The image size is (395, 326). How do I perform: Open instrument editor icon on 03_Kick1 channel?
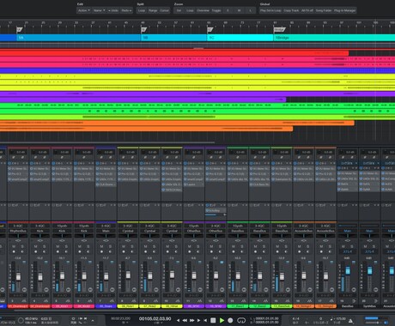tap(68, 301)
